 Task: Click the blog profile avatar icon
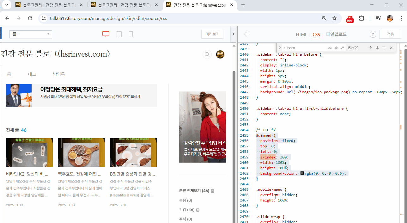(x=220, y=54)
